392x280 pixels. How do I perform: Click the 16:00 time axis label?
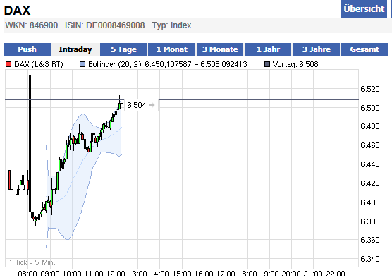tap(204, 274)
